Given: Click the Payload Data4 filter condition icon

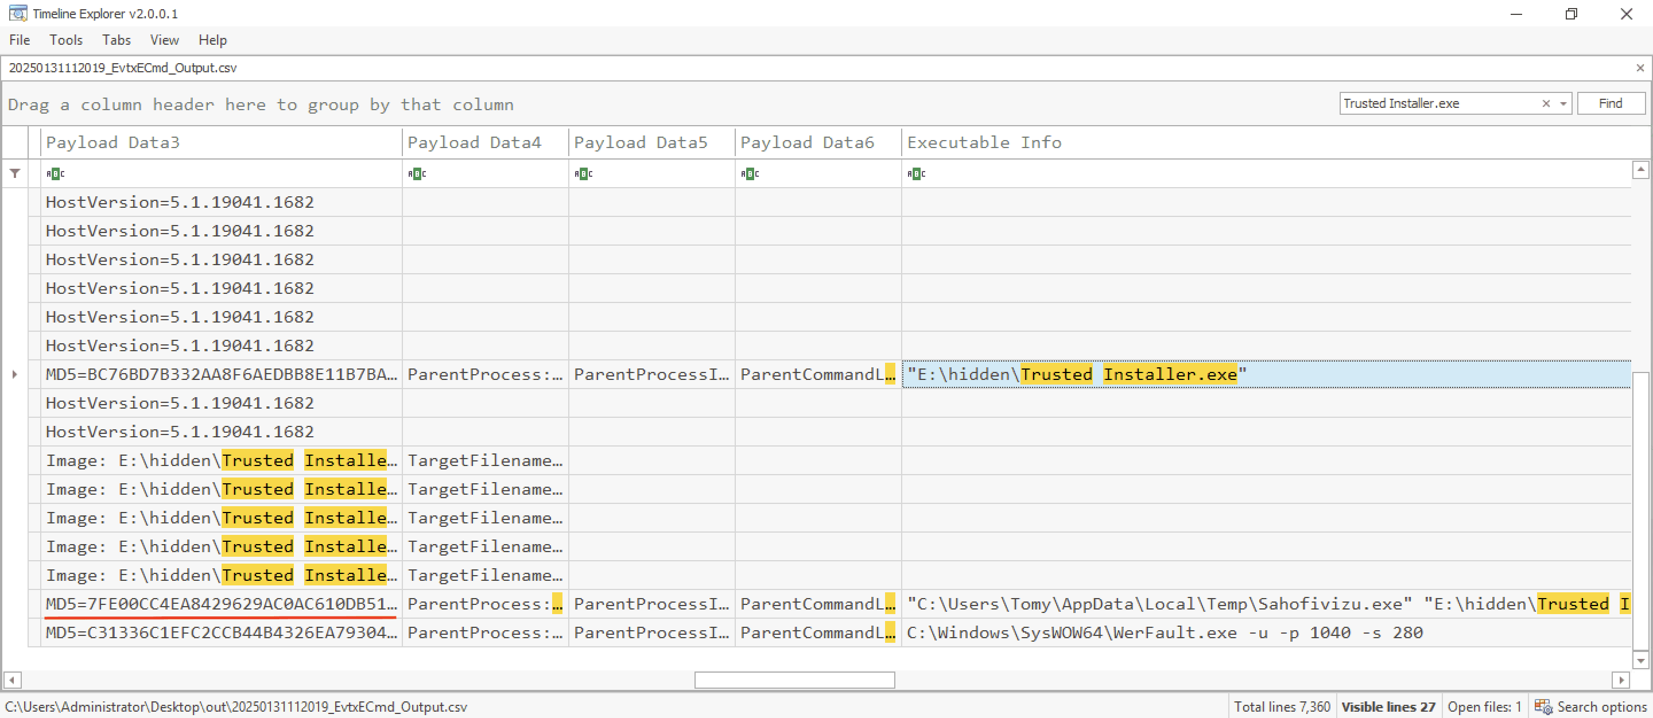Looking at the screenshot, I should click(417, 173).
